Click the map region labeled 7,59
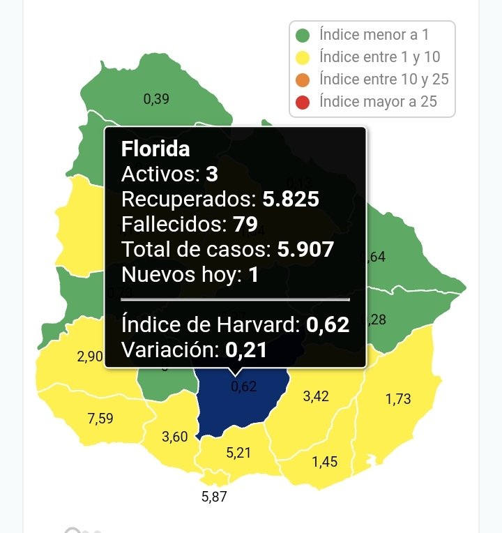Viewport: 502px width, 533px height. tap(100, 419)
